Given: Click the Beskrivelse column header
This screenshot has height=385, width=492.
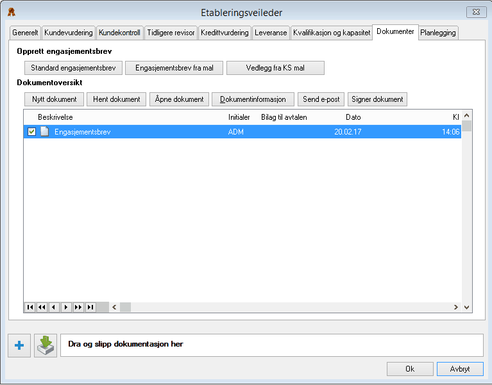Looking at the screenshot, I should [x=55, y=117].
